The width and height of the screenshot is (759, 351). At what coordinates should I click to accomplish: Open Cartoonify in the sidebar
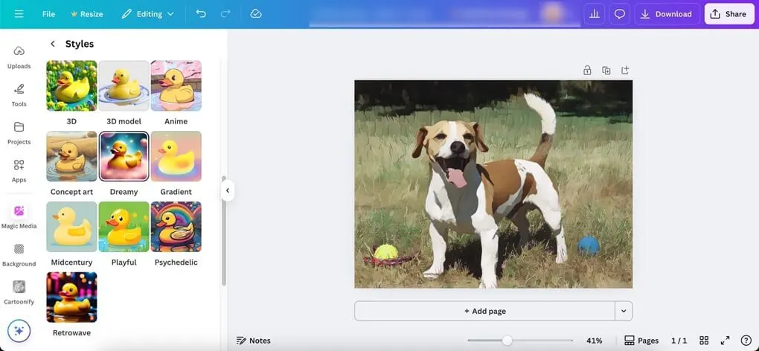click(x=19, y=293)
